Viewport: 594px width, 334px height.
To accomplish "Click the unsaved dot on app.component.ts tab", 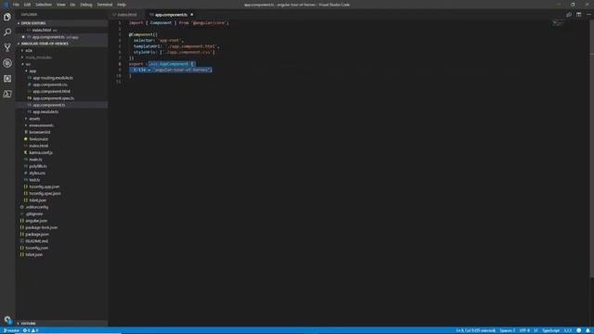I will click(x=192, y=15).
